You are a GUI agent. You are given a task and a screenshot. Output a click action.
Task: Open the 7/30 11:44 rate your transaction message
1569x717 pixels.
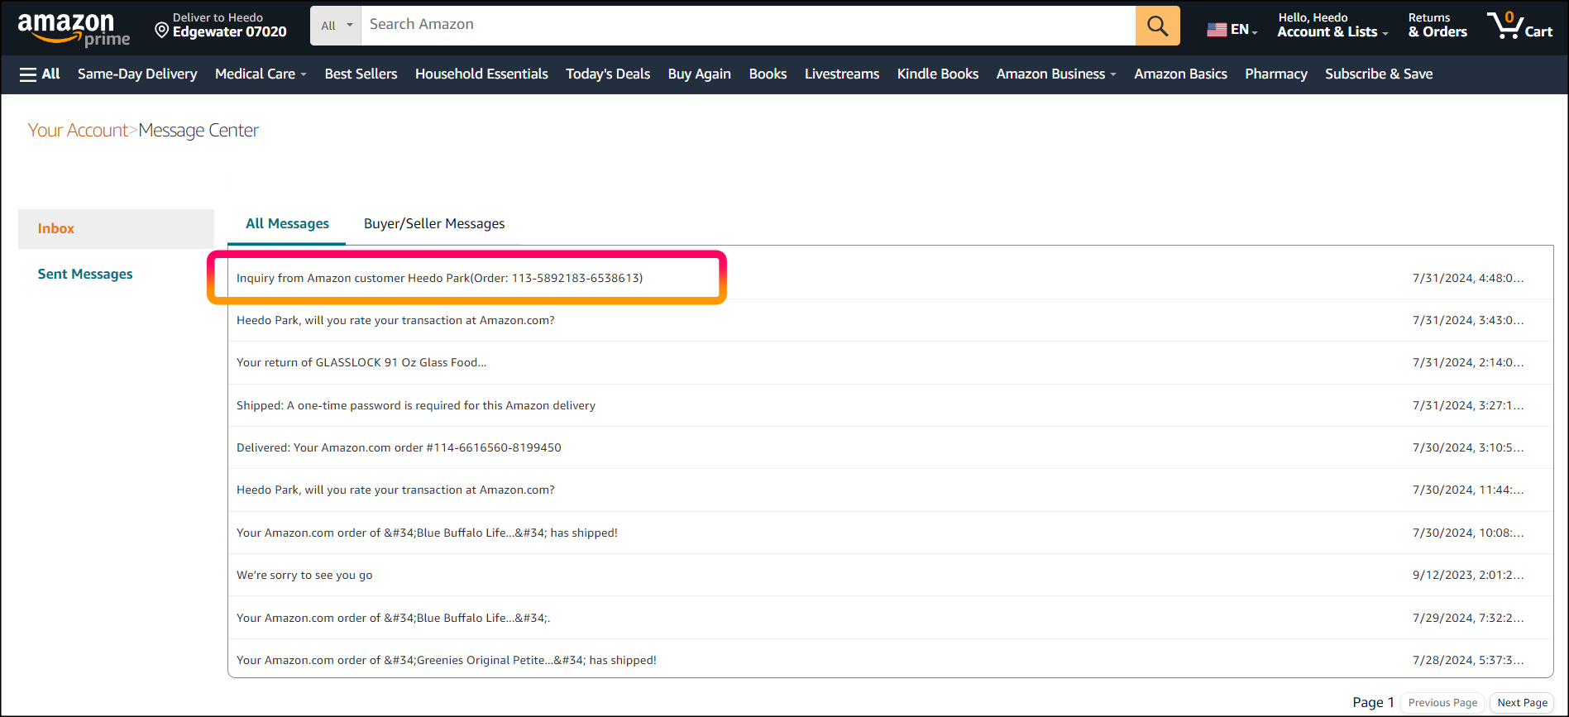(890, 490)
